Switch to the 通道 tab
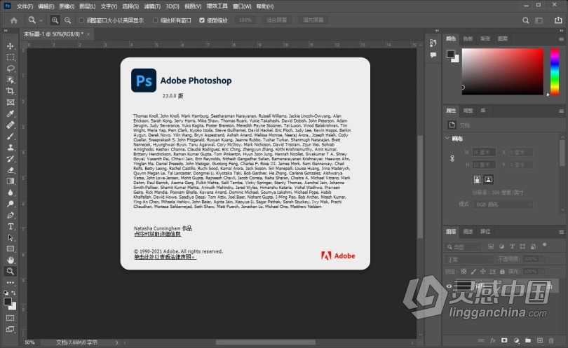This screenshot has height=348, width=568. (468, 232)
